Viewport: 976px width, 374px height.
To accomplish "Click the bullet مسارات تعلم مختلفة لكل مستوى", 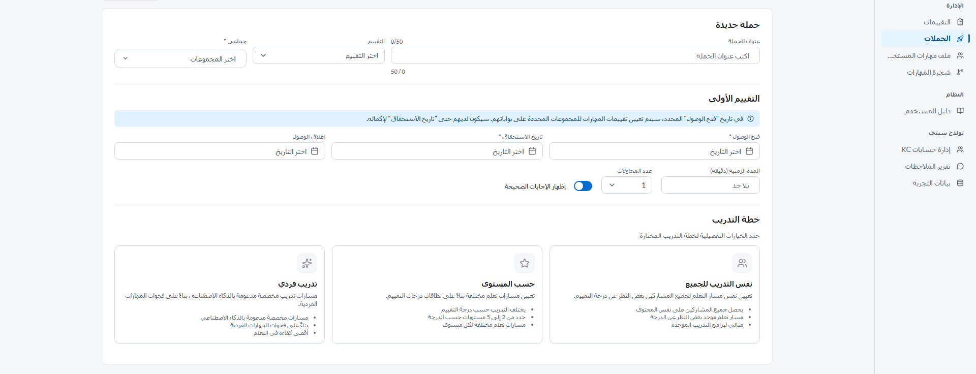I will (x=484, y=325).
